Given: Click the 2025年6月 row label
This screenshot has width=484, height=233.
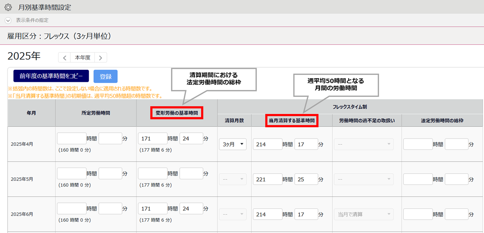Looking at the screenshot, I should [22, 214].
